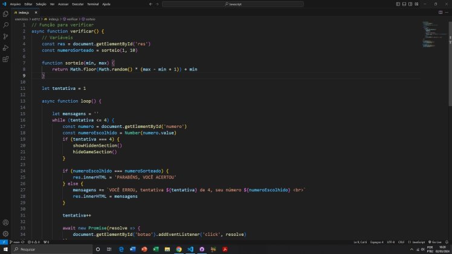
Task: Click line number 13 in the gutter
Action: click(x=23, y=101)
